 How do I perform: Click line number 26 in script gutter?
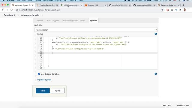coord(41,49)
